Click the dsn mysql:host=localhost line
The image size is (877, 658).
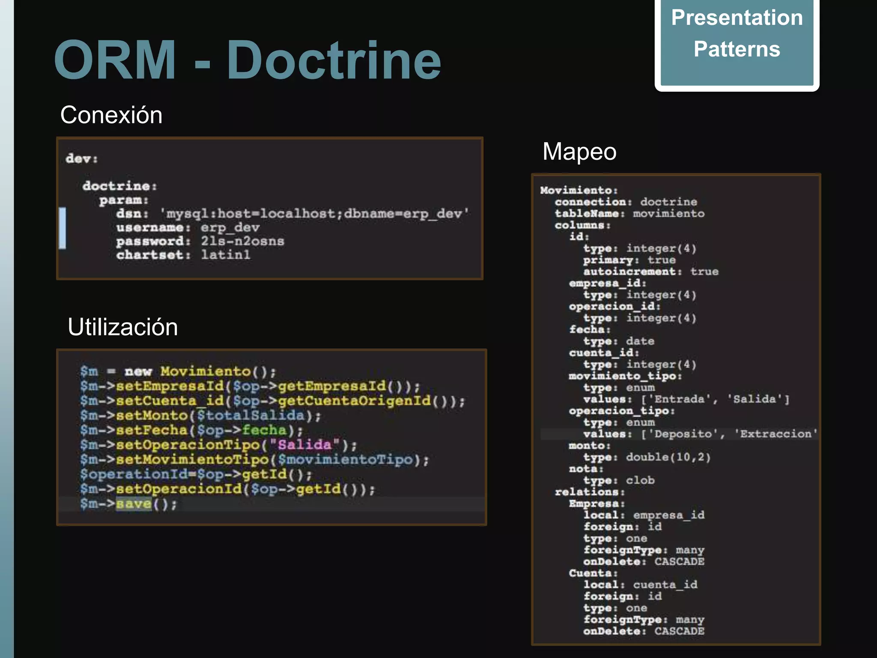(x=293, y=213)
